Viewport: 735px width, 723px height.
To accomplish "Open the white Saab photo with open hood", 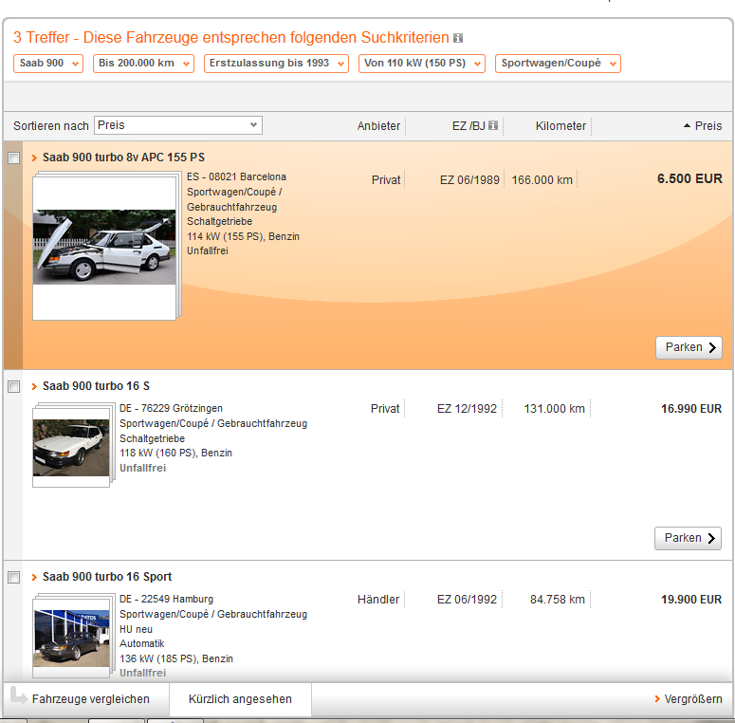I will click(104, 247).
